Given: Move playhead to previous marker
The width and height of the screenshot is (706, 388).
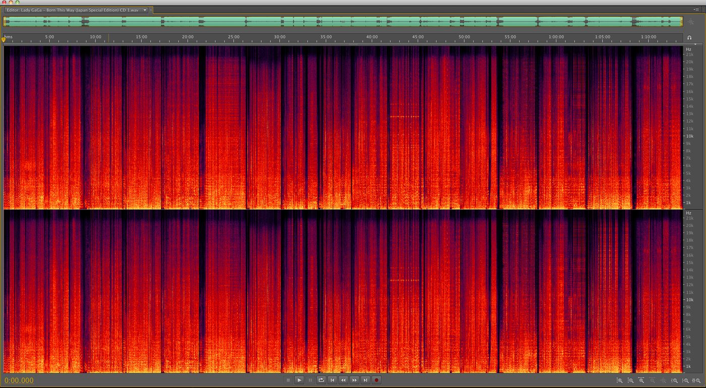Looking at the screenshot, I should pos(332,380).
